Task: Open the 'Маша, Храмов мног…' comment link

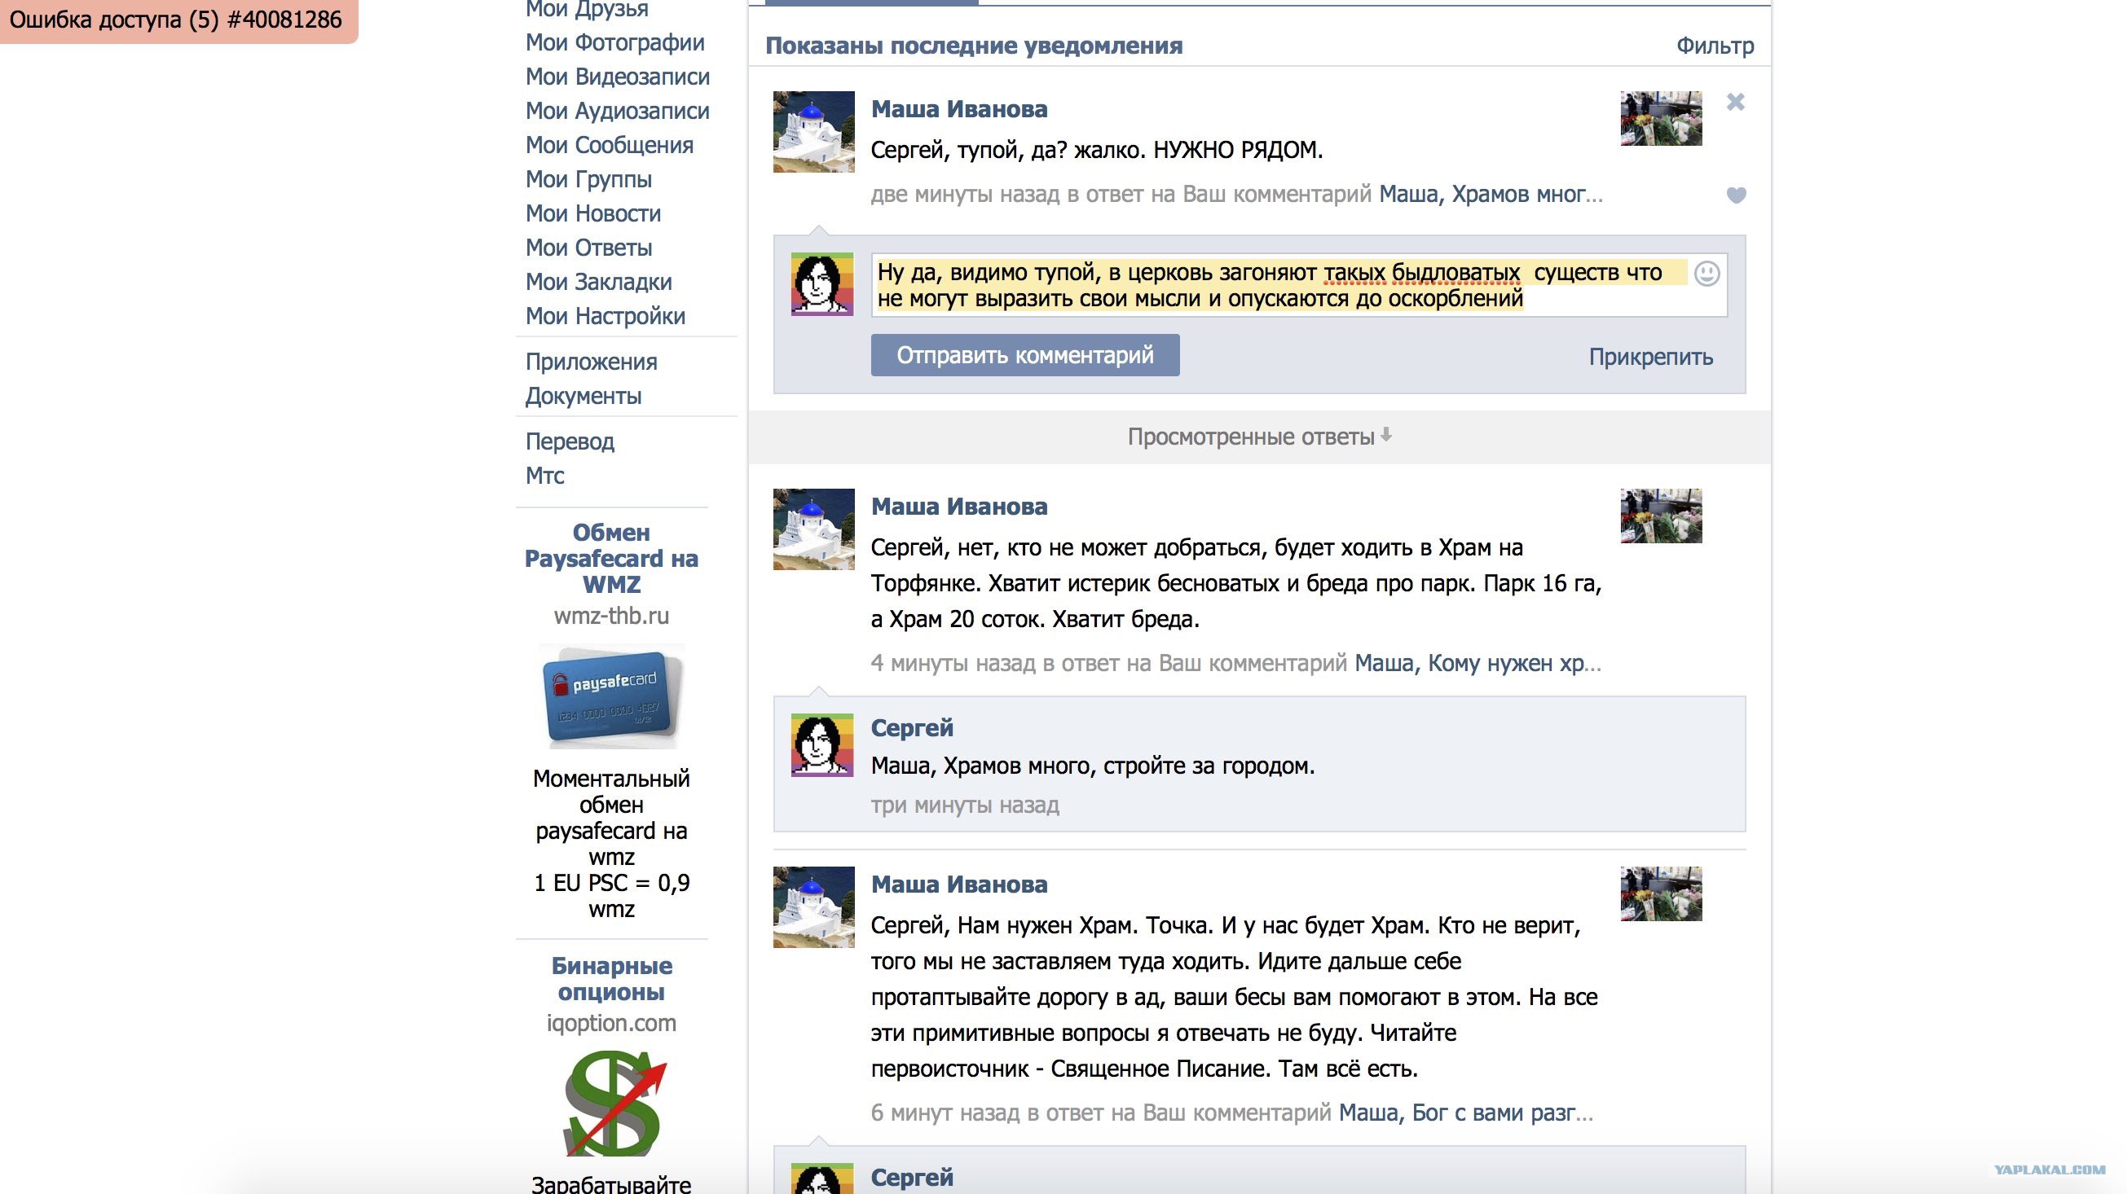Action: pyautogui.click(x=1491, y=195)
